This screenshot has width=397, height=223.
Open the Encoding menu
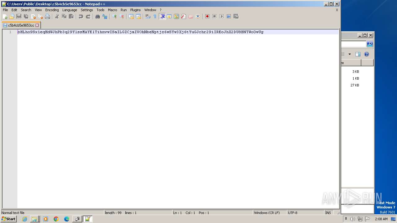tap(52, 10)
